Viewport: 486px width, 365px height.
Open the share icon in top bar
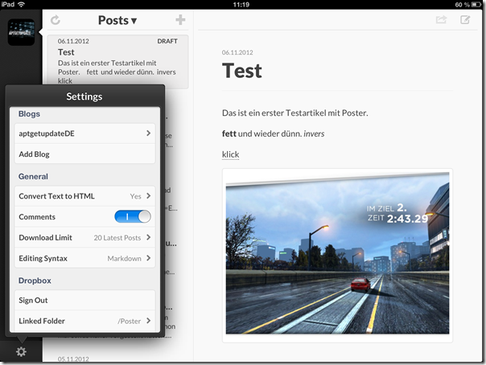pyautogui.click(x=441, y=20)
